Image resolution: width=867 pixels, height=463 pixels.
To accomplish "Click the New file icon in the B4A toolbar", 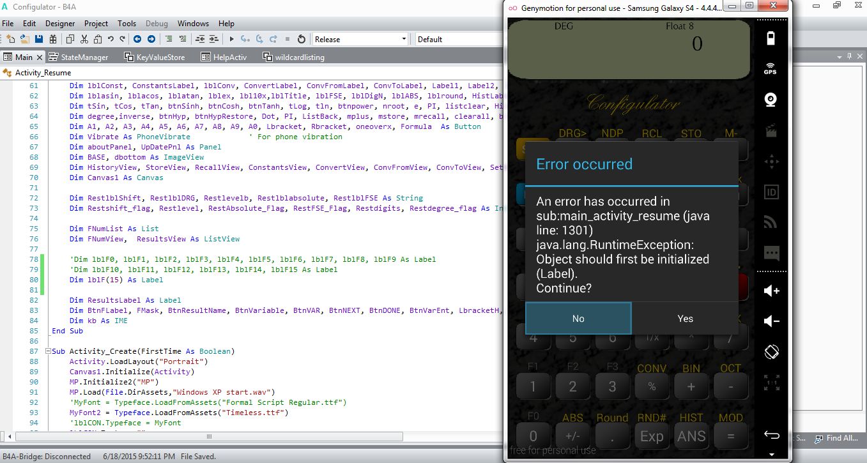I will tap(10, 39).
